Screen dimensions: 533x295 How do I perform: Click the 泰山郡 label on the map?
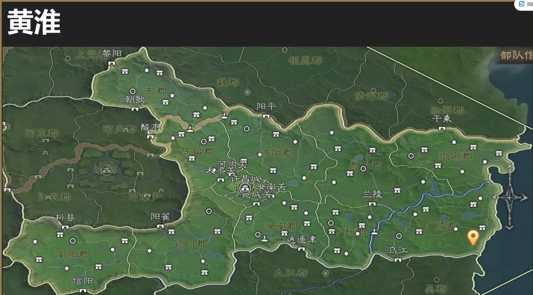[366, 165]
